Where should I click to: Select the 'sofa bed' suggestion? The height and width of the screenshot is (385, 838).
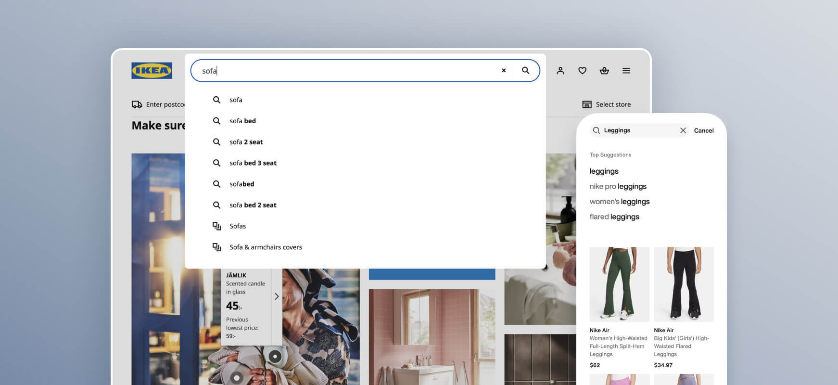click(x=242, y=121)
